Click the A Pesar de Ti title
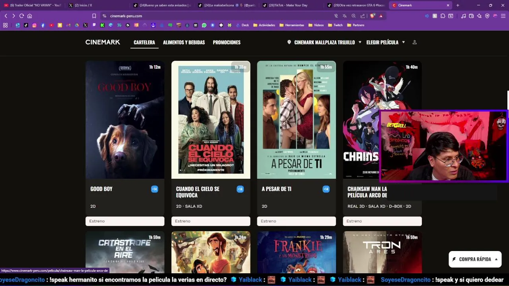This screenshot has width=509, height=286. coord(276,189)
